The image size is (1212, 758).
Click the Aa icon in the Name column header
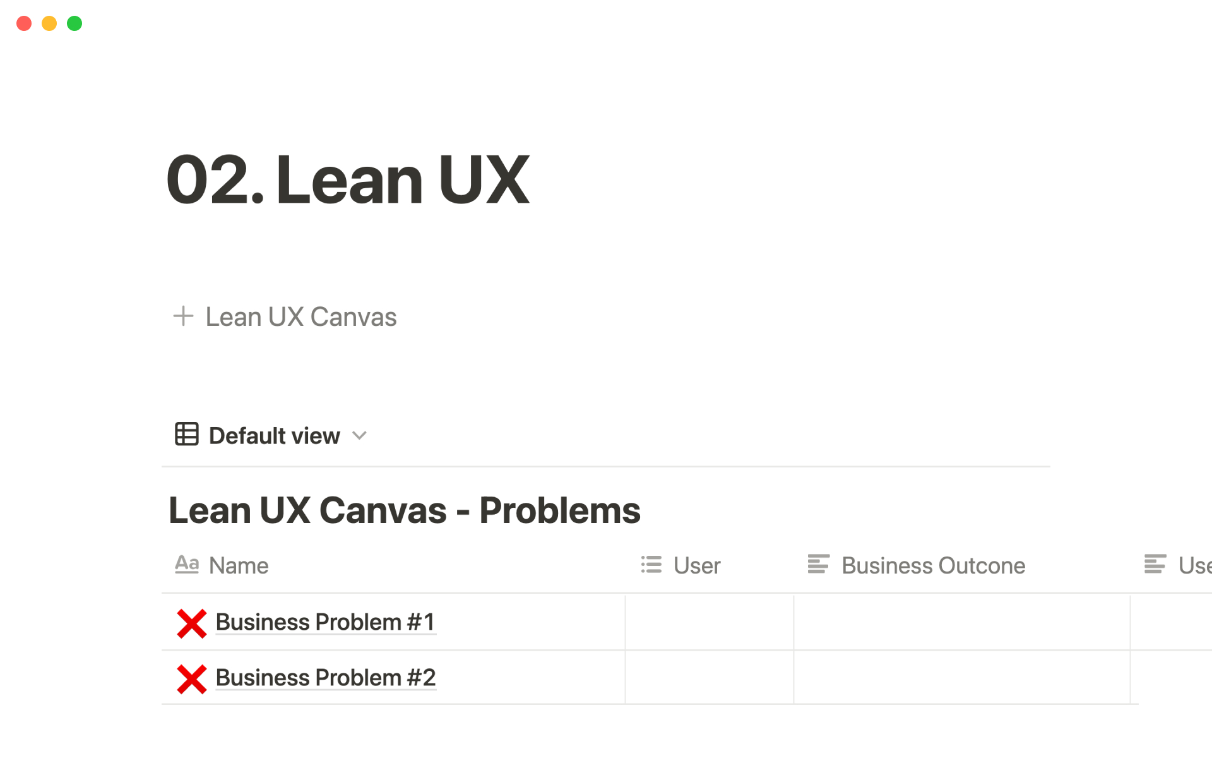[x=187, y=564]
